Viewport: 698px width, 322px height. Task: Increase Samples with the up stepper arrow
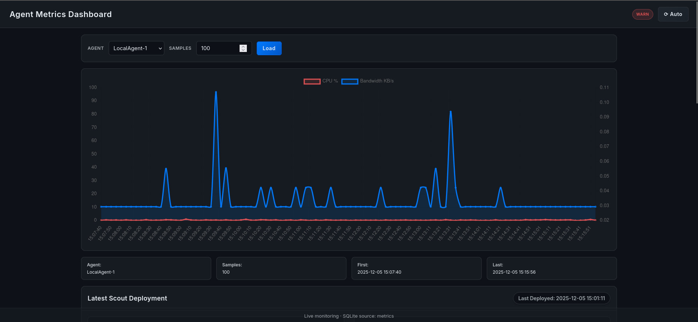pyautogui.click(x=243, y=47)
